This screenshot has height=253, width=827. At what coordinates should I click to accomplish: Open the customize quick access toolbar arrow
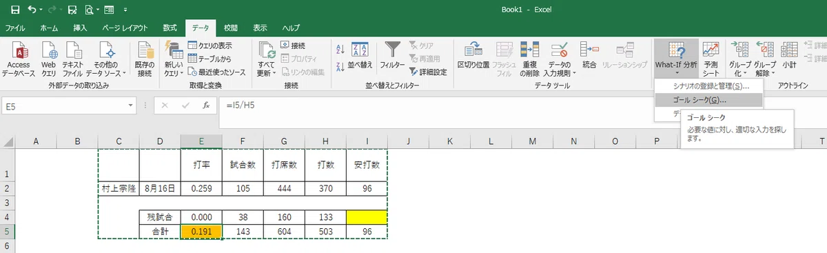point(125,10)
